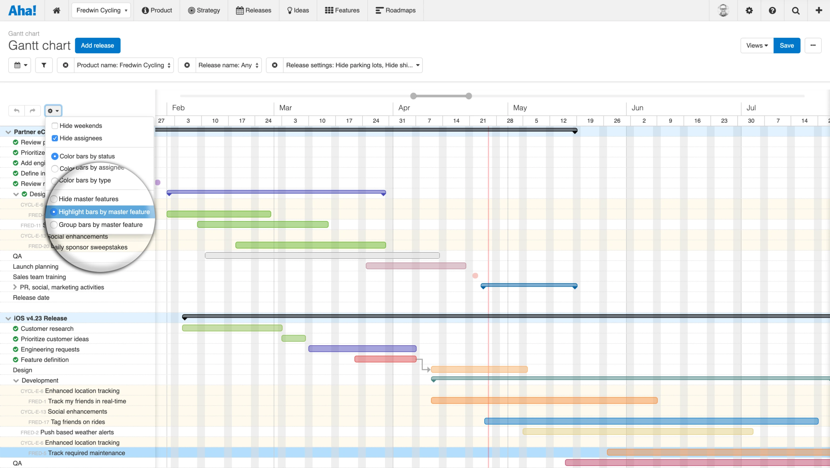This screenshot has width=830, height=468.
Task: Uncheck the Hide assignees checkbox
Action: 55,138
